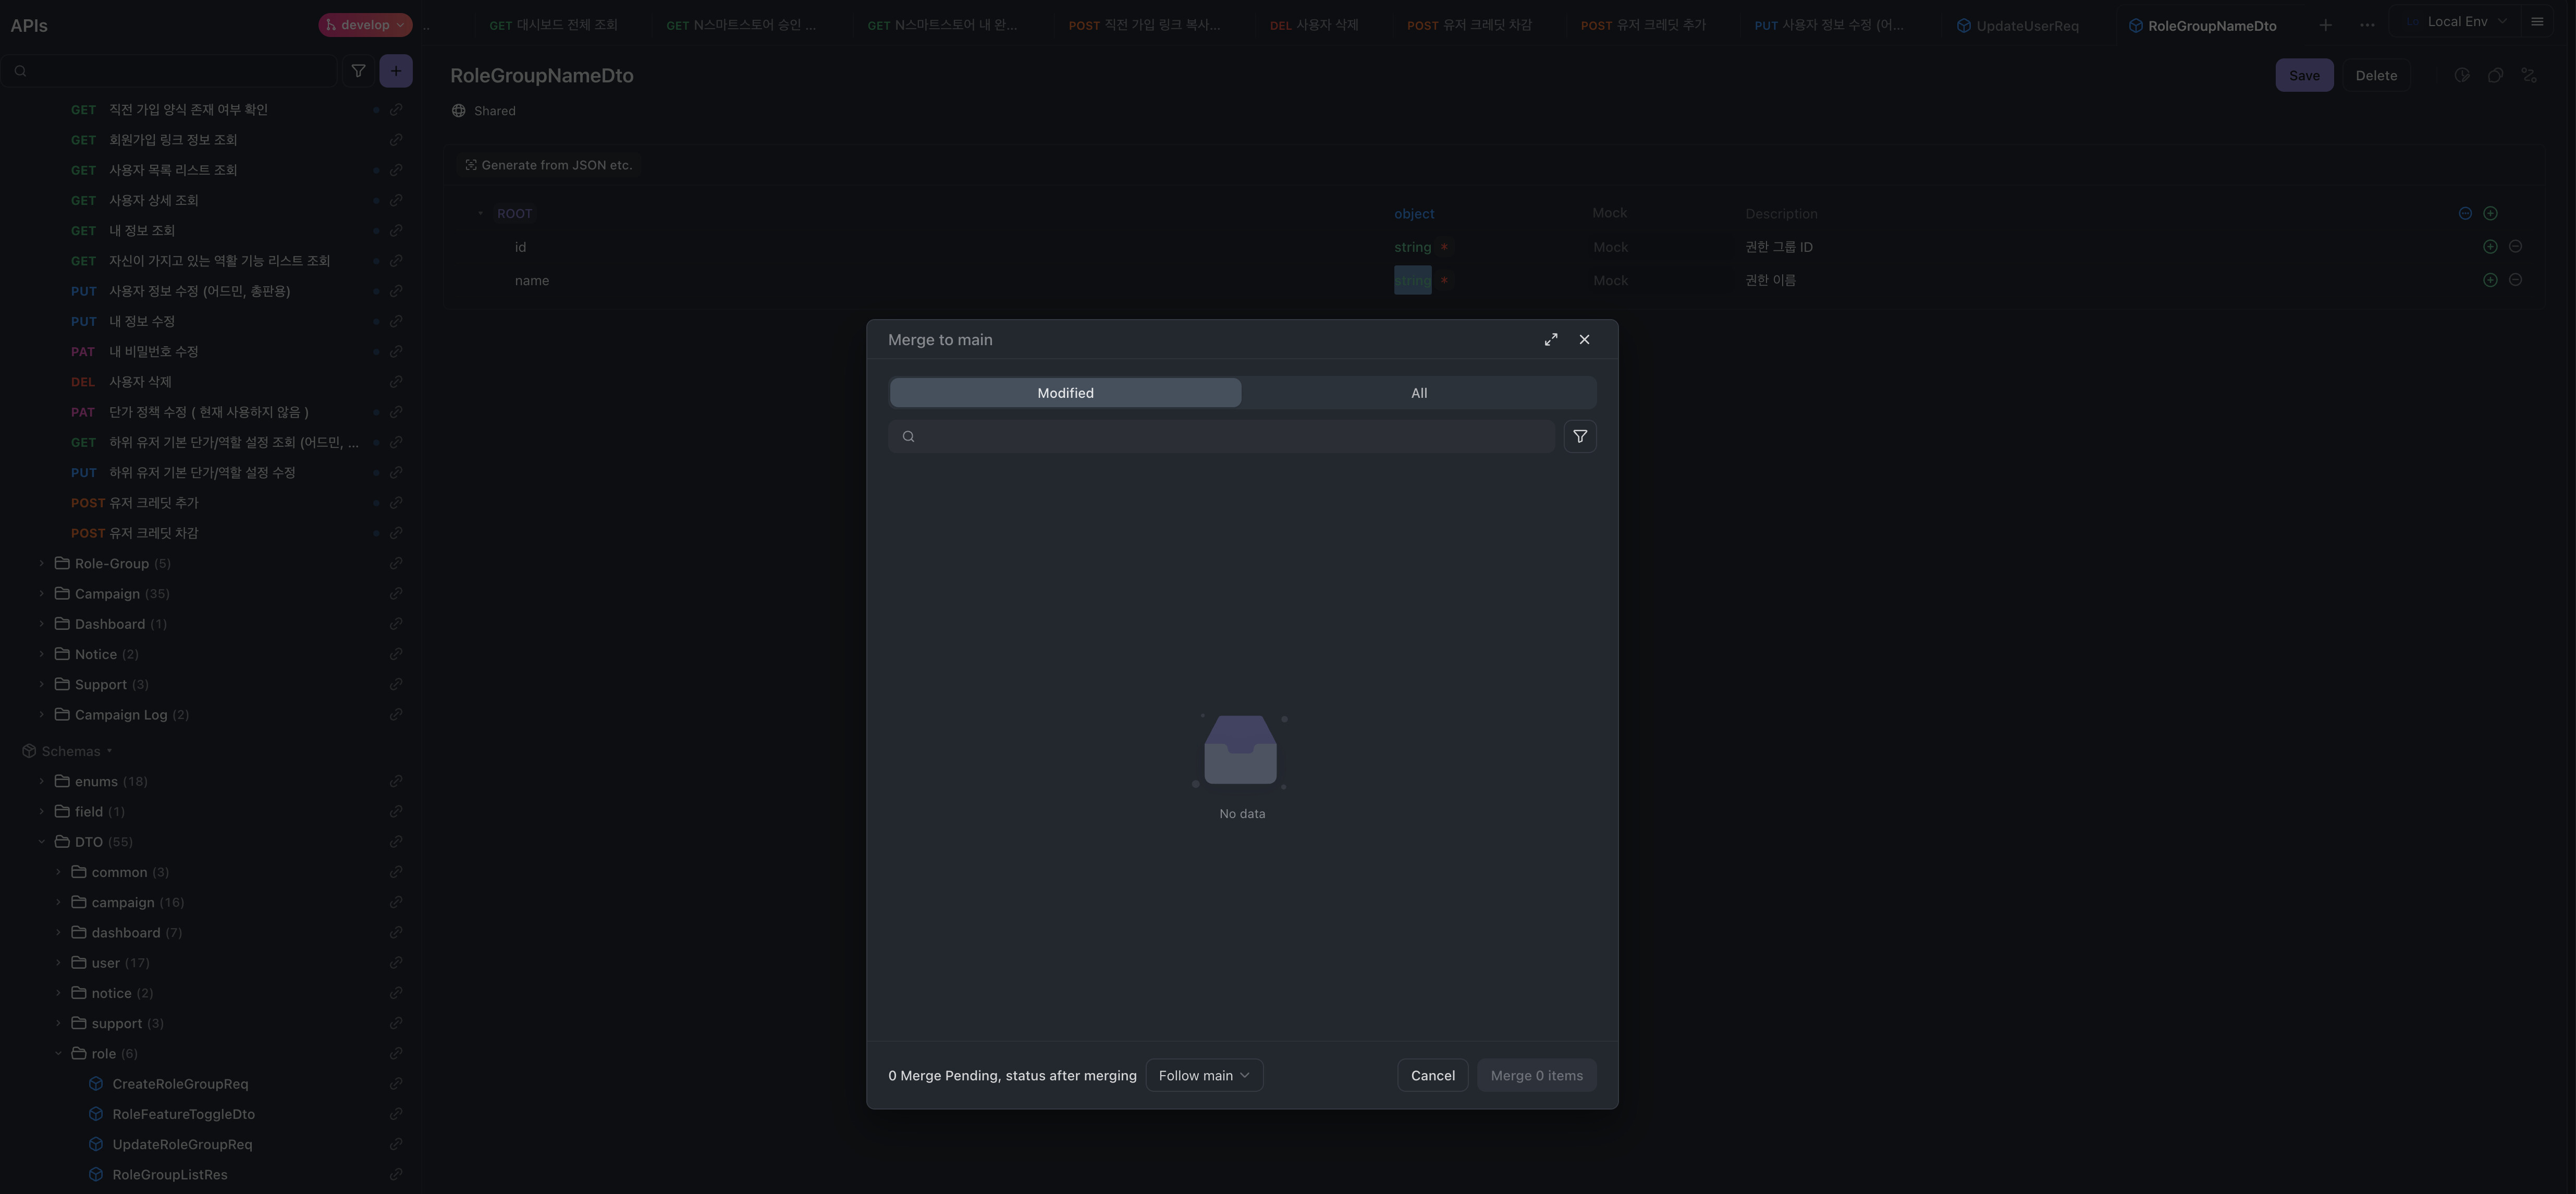Screen dimensions: 2576x1194
Task: Expand the Dashboard folder in APIs
Action: pyautogui.click(x=41, y=624)
